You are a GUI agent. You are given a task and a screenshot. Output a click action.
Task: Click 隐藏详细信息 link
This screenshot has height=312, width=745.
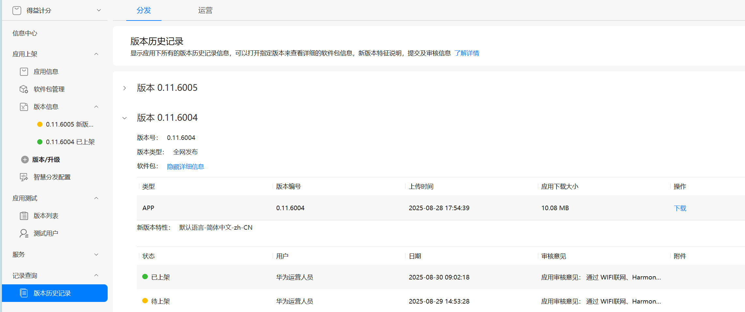[186, 167]
